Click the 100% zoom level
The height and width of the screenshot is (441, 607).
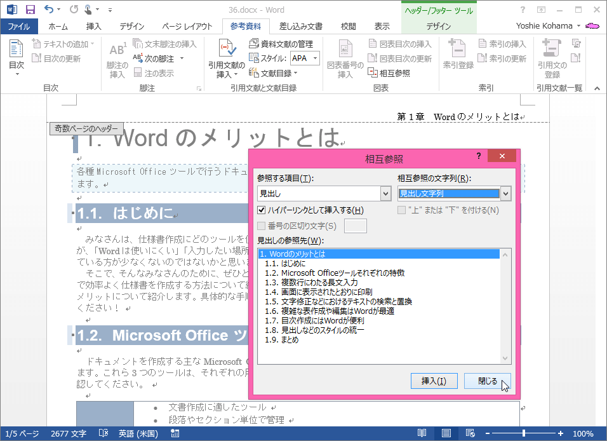(583, 433)
